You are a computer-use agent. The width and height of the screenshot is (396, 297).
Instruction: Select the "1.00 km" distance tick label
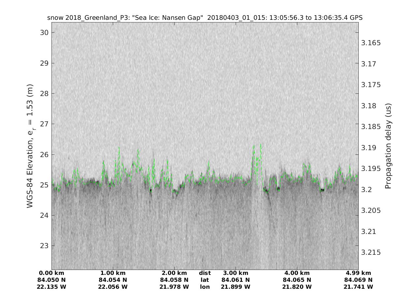coord(113,273)
